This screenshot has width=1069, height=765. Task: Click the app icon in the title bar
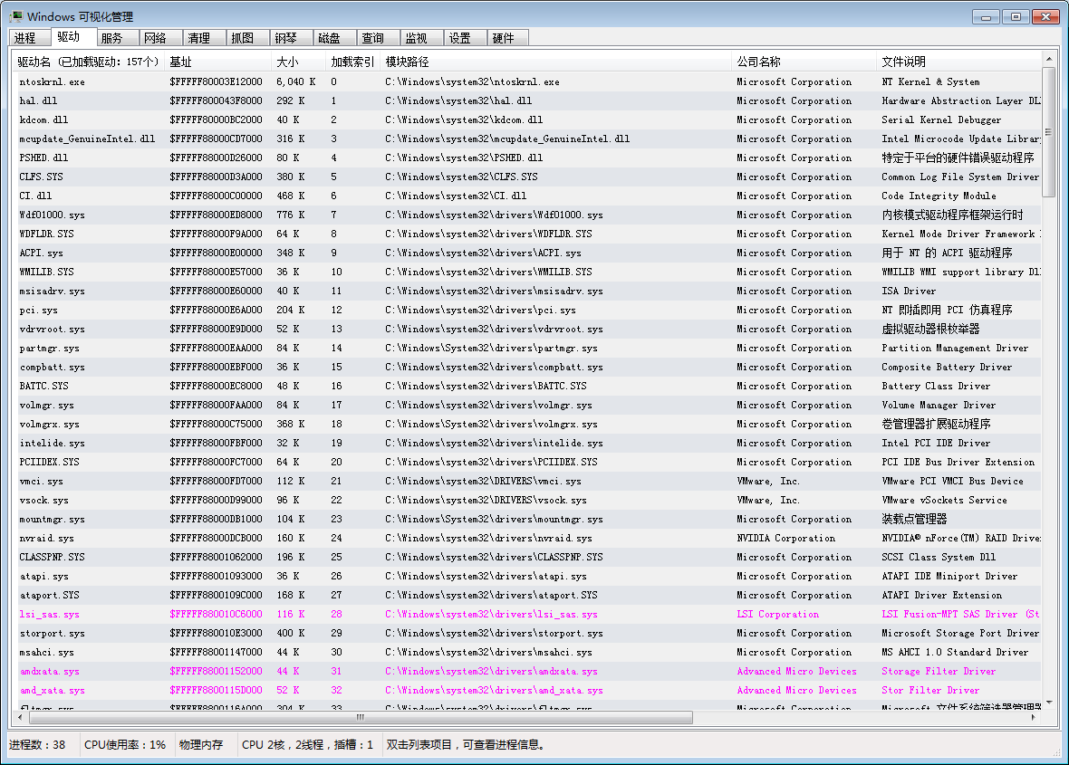point(15,16)
